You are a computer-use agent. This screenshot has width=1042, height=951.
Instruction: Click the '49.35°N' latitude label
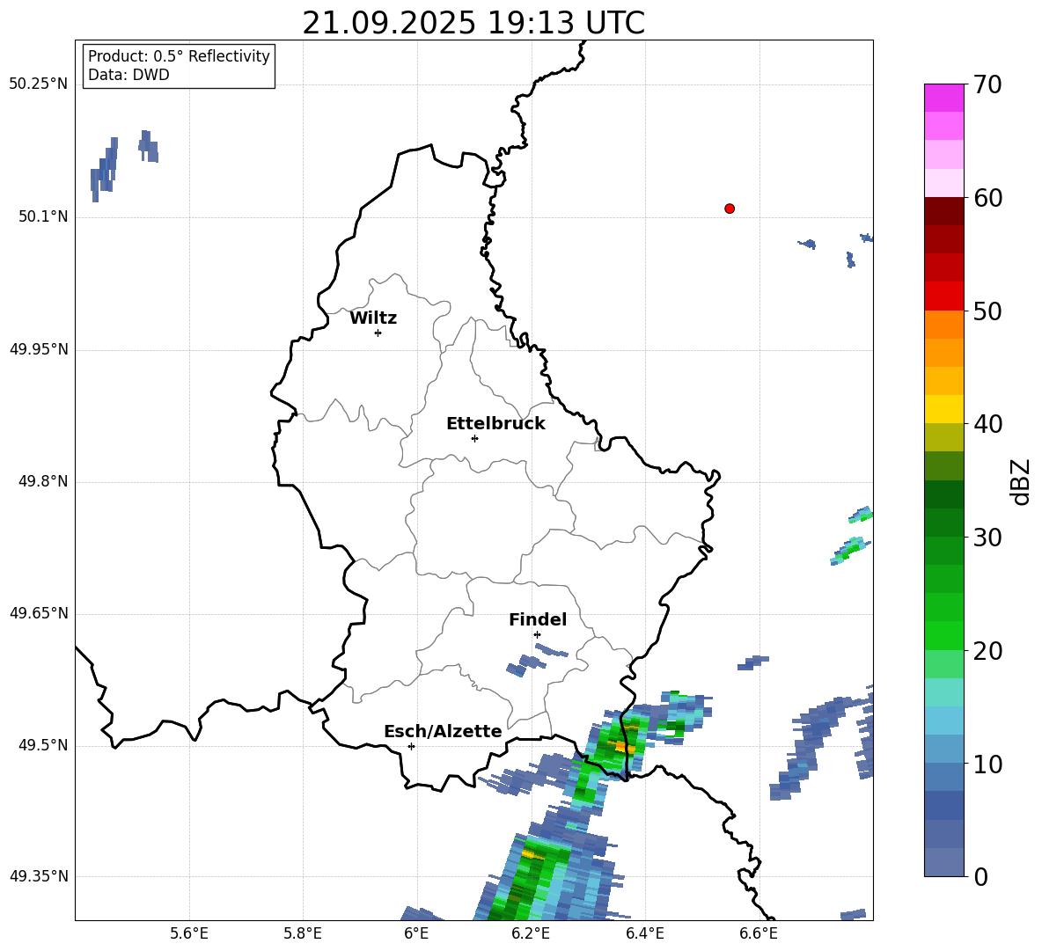[39, 876]
